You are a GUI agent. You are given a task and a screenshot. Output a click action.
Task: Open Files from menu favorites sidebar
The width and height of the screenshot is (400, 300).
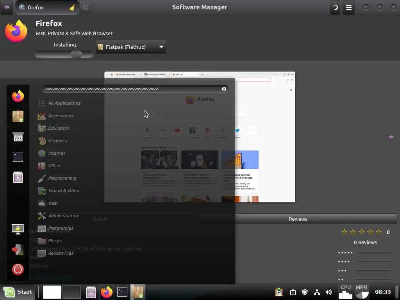[x=18, y=177]
